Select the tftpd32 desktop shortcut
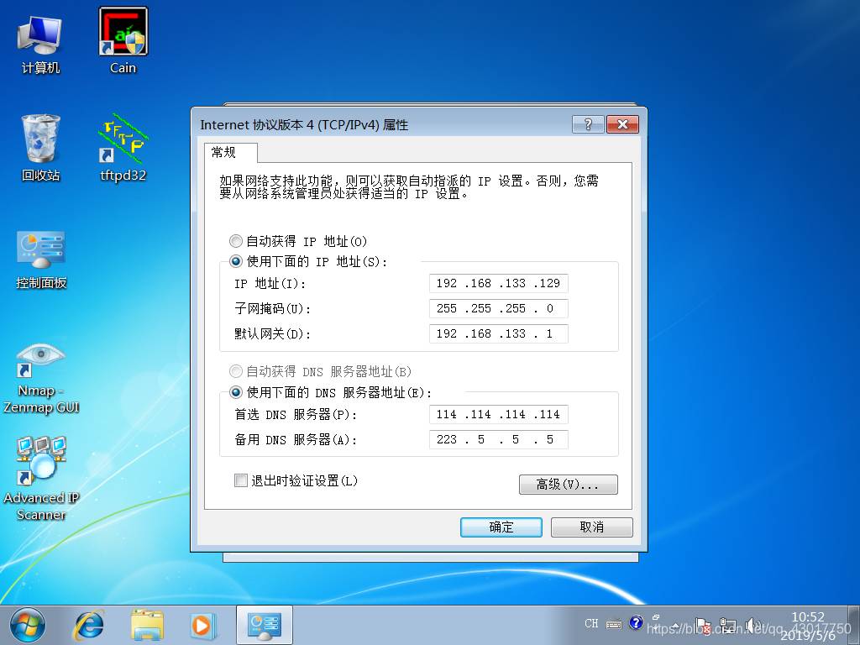The height and width of the screenshot is (645, 860). coord(123,148)
